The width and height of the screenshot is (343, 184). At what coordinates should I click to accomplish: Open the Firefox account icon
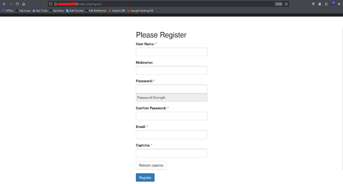(320, 4)
